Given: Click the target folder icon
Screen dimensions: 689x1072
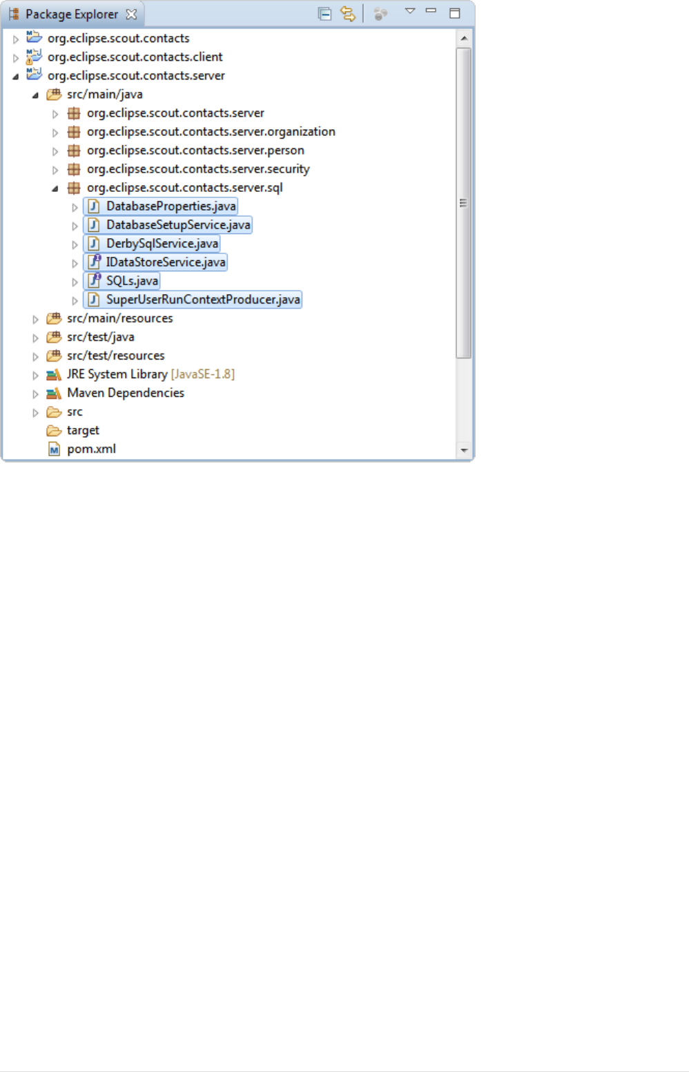Looking at the screenshot, I should pyautogui.click(x=54, y=430).
